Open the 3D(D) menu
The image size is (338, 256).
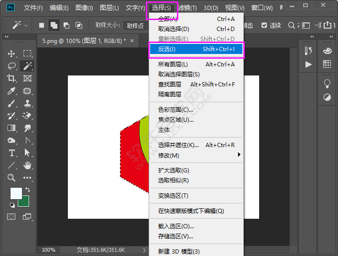[211, 8]
